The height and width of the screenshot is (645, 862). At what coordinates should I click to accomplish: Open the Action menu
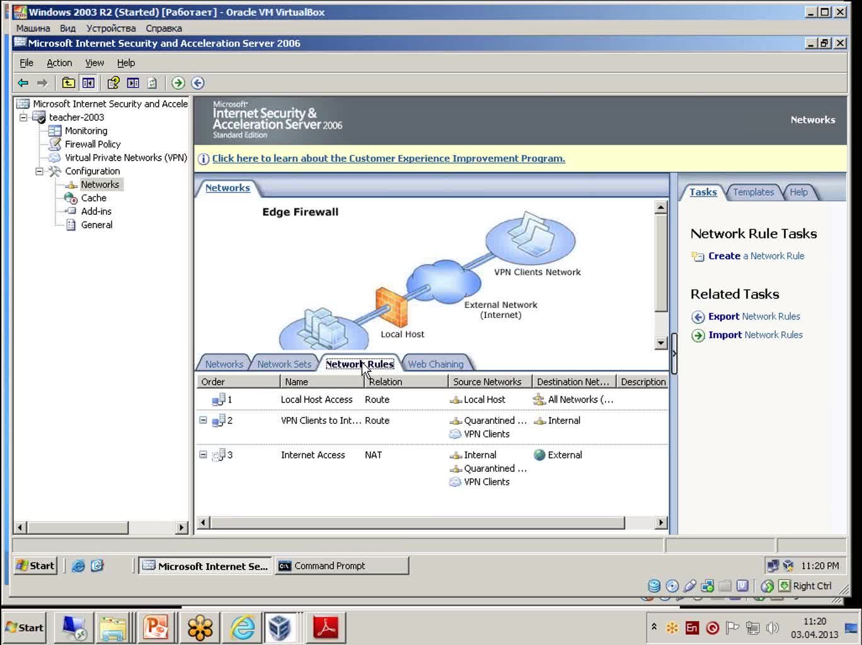pyautogui.click(x=59, y=63)
